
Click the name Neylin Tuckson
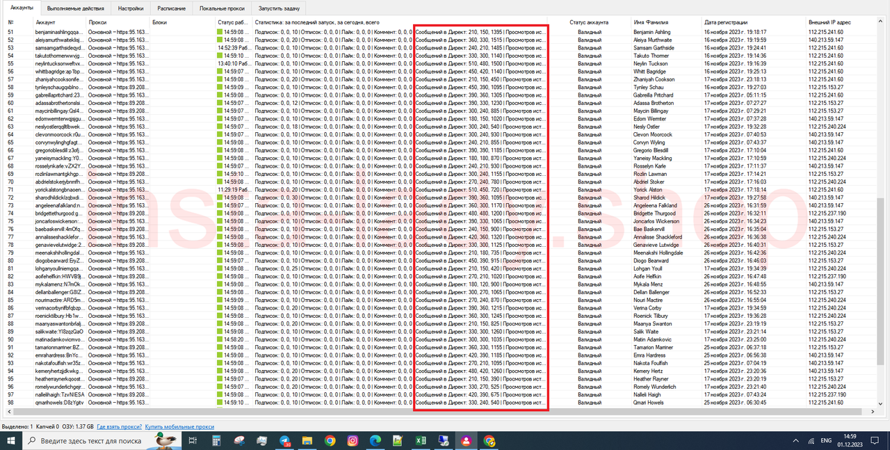tap(651, 64)
